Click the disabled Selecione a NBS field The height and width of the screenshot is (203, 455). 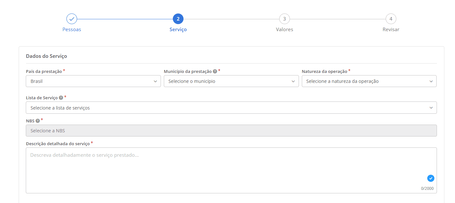coord(231,131)
